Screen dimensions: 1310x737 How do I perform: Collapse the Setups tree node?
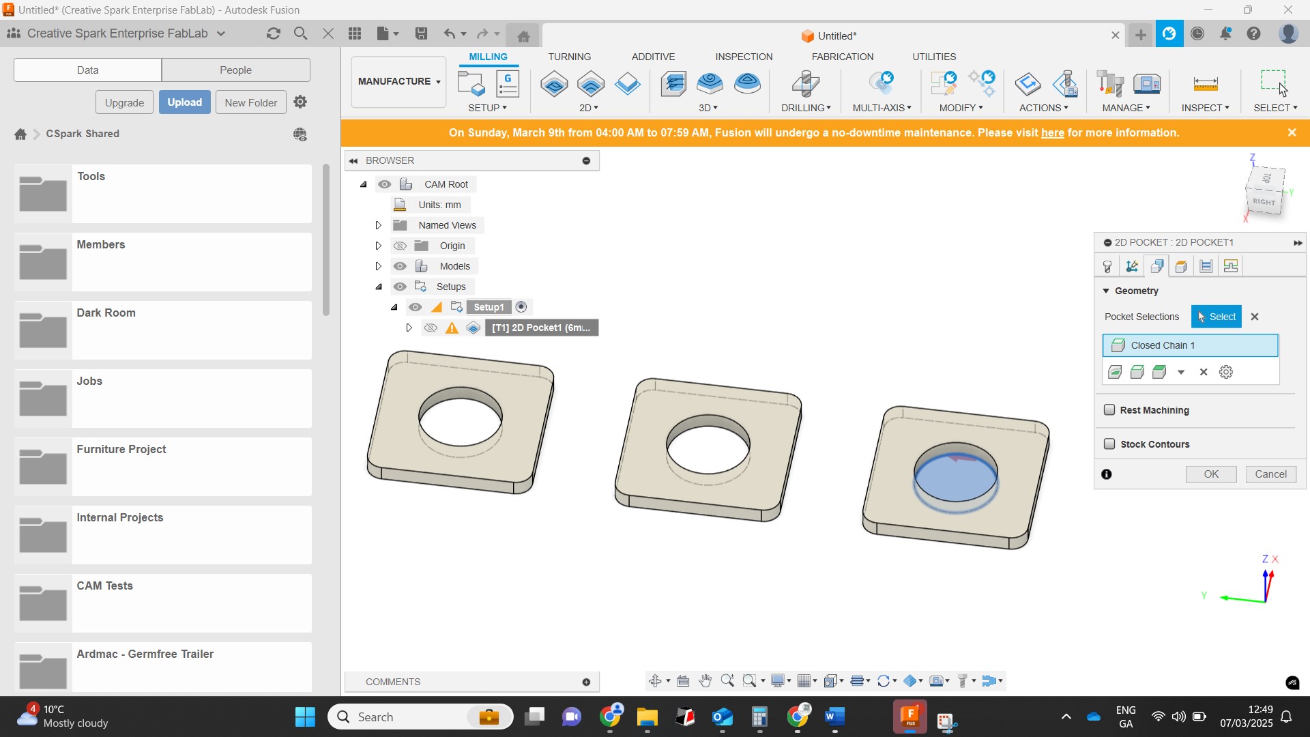coord(379,287)
